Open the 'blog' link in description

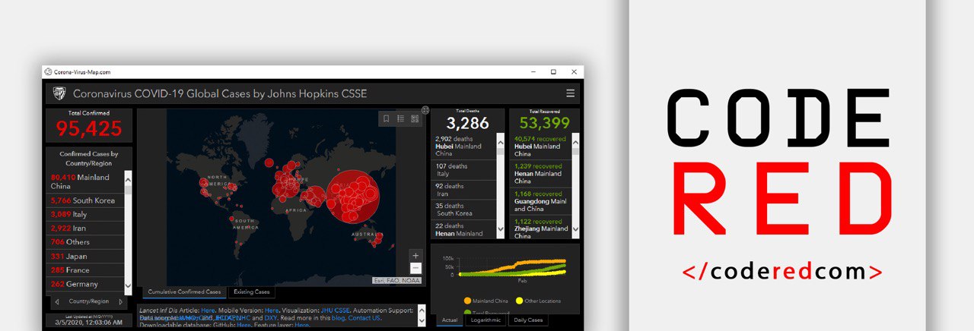pyautogui.click(x=338, y=317)
